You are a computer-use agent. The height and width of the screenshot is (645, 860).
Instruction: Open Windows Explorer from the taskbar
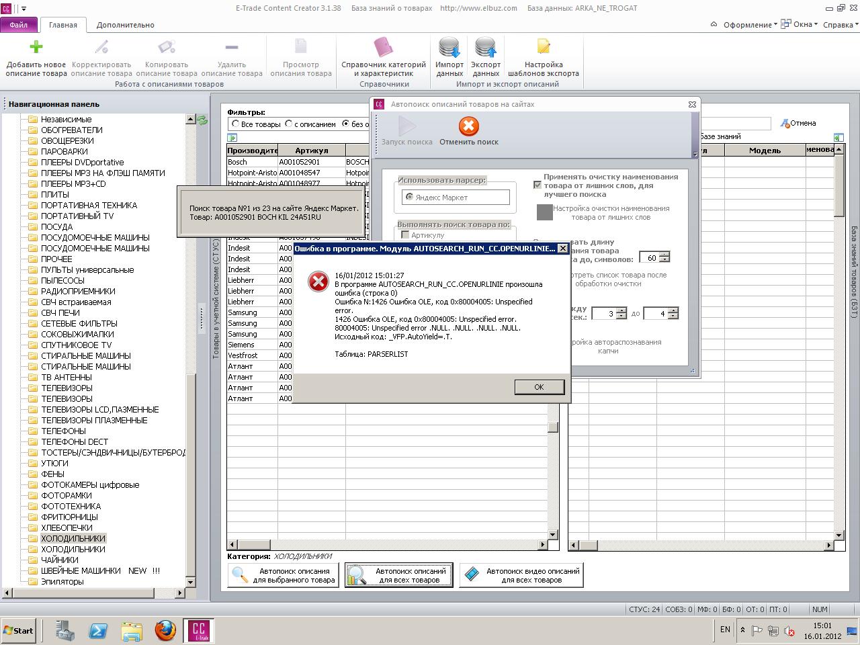132,630
